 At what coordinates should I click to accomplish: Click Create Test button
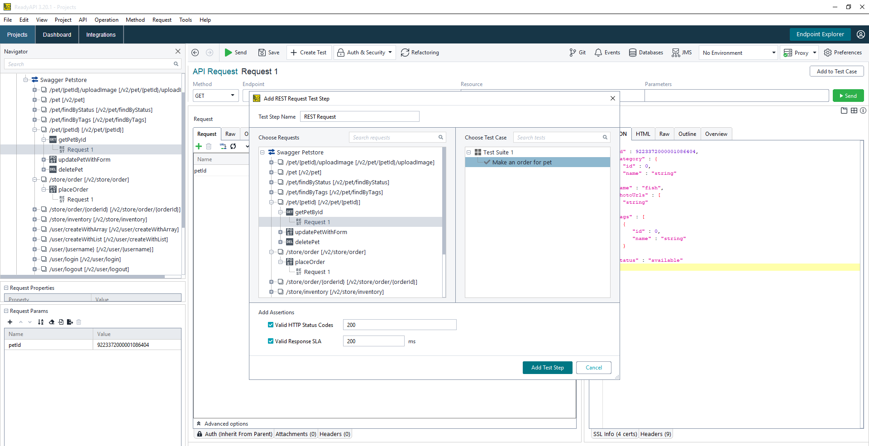pyautogui.click(x=309, y=53)
